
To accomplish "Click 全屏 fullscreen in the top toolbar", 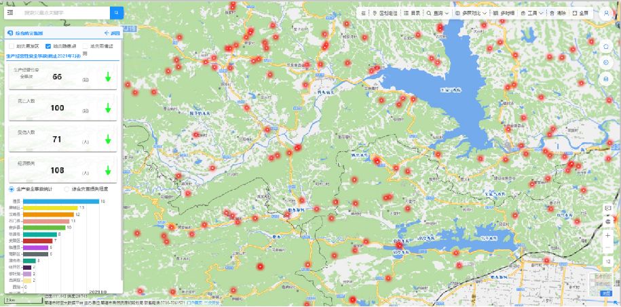I will [x=580, y=13].
